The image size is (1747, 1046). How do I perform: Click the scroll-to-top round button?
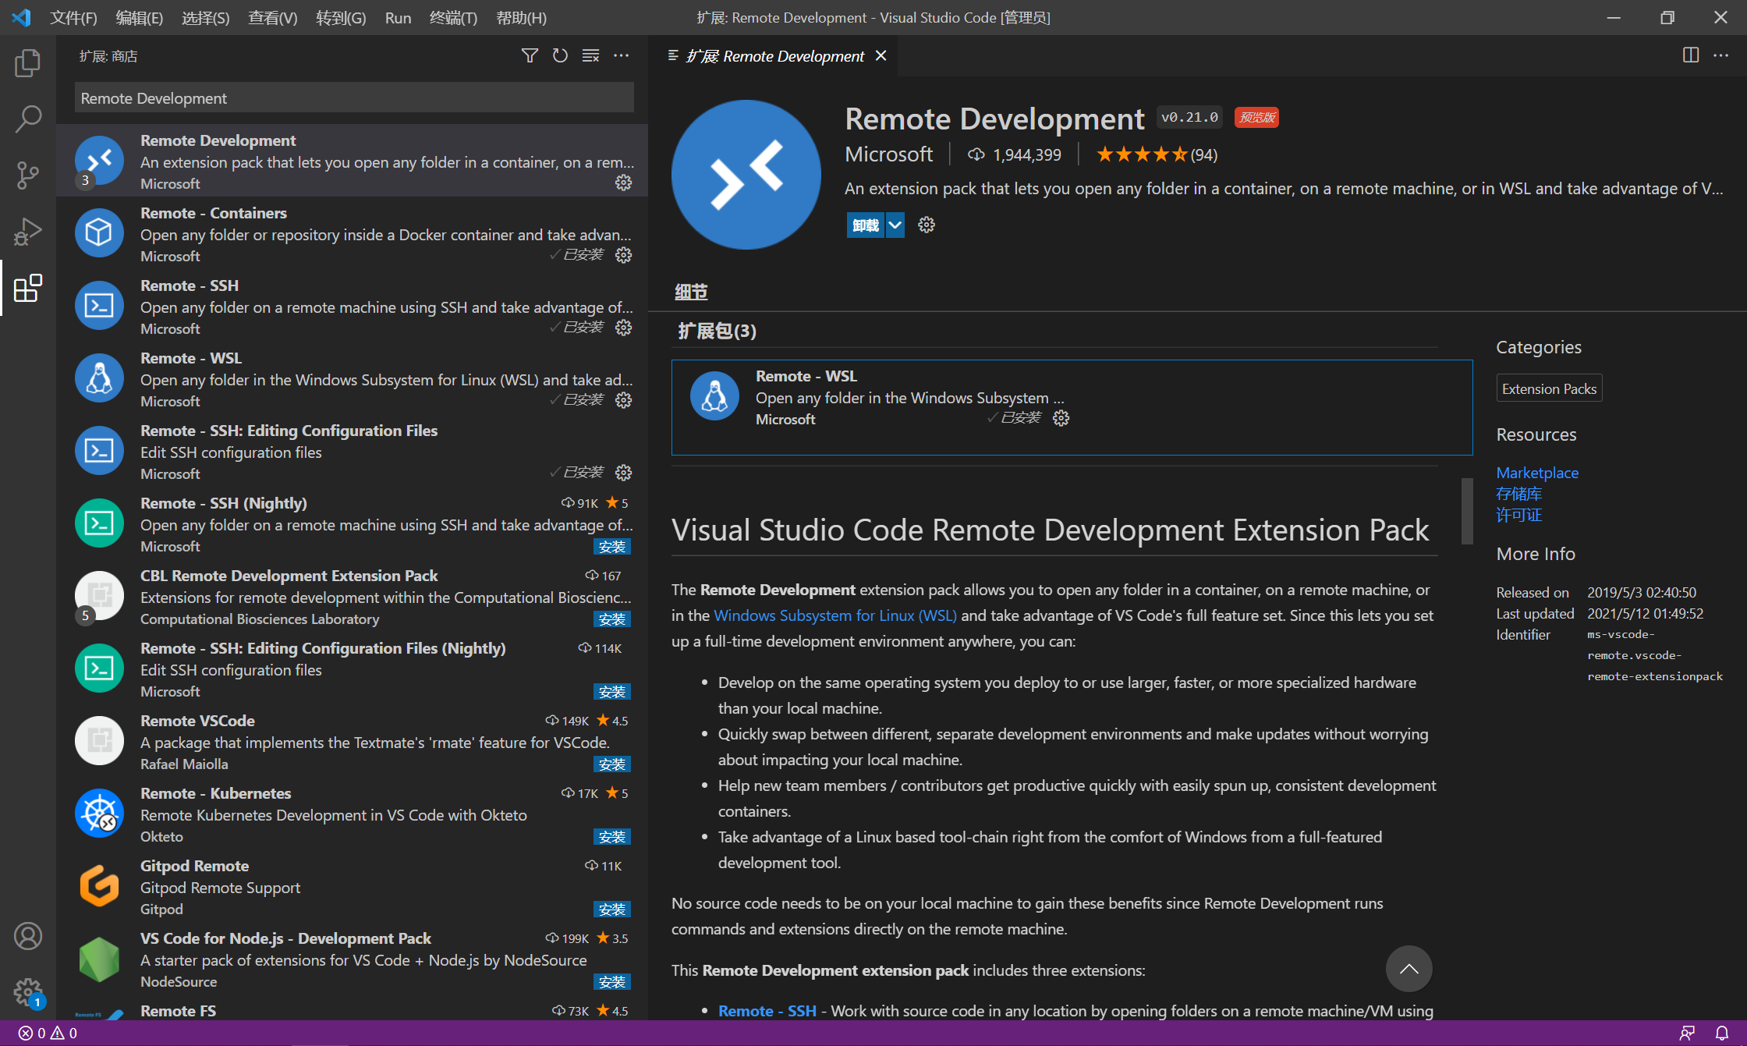click(x=1409, y=969)
